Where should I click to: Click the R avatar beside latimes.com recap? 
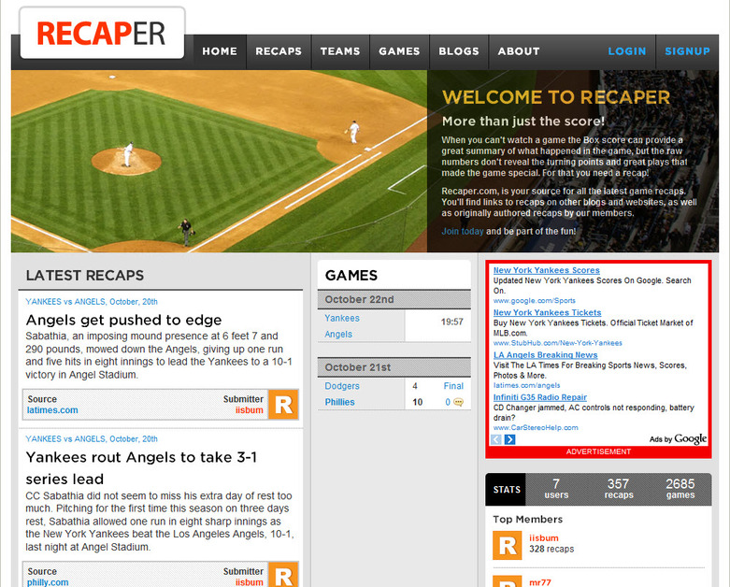point(283,404)
